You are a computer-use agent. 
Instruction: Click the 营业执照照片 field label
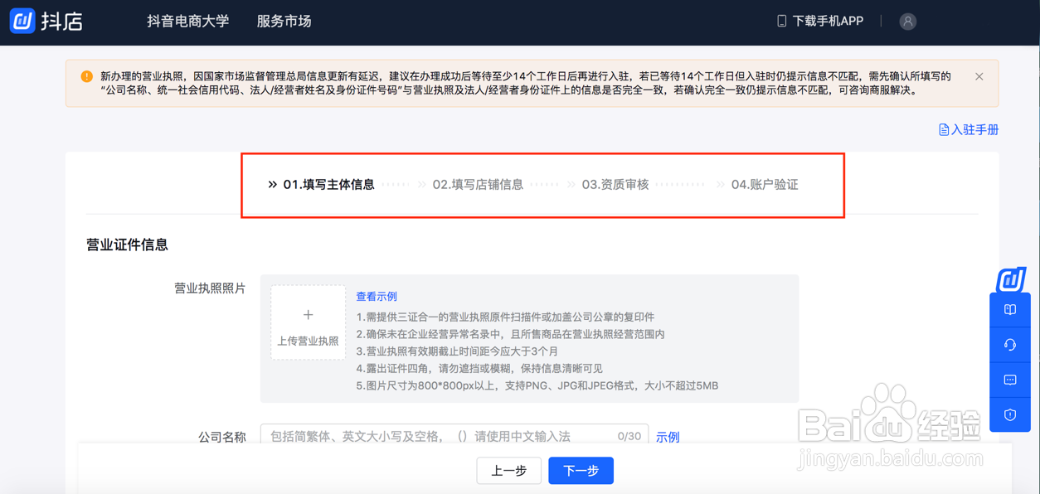(210, 288)
